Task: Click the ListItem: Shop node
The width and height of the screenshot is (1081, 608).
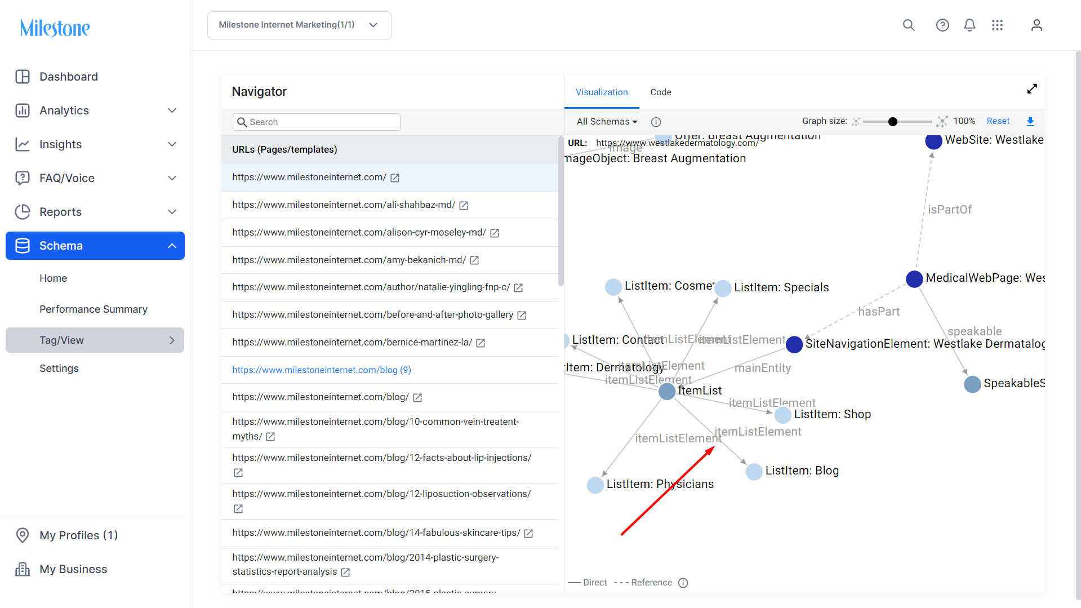Action: (x=782, y=415)
